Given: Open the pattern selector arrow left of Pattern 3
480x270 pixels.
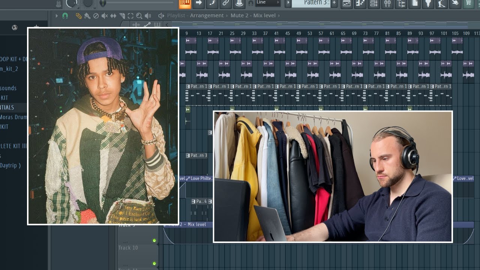Looking at the screenshot, I should coord(288,3).
